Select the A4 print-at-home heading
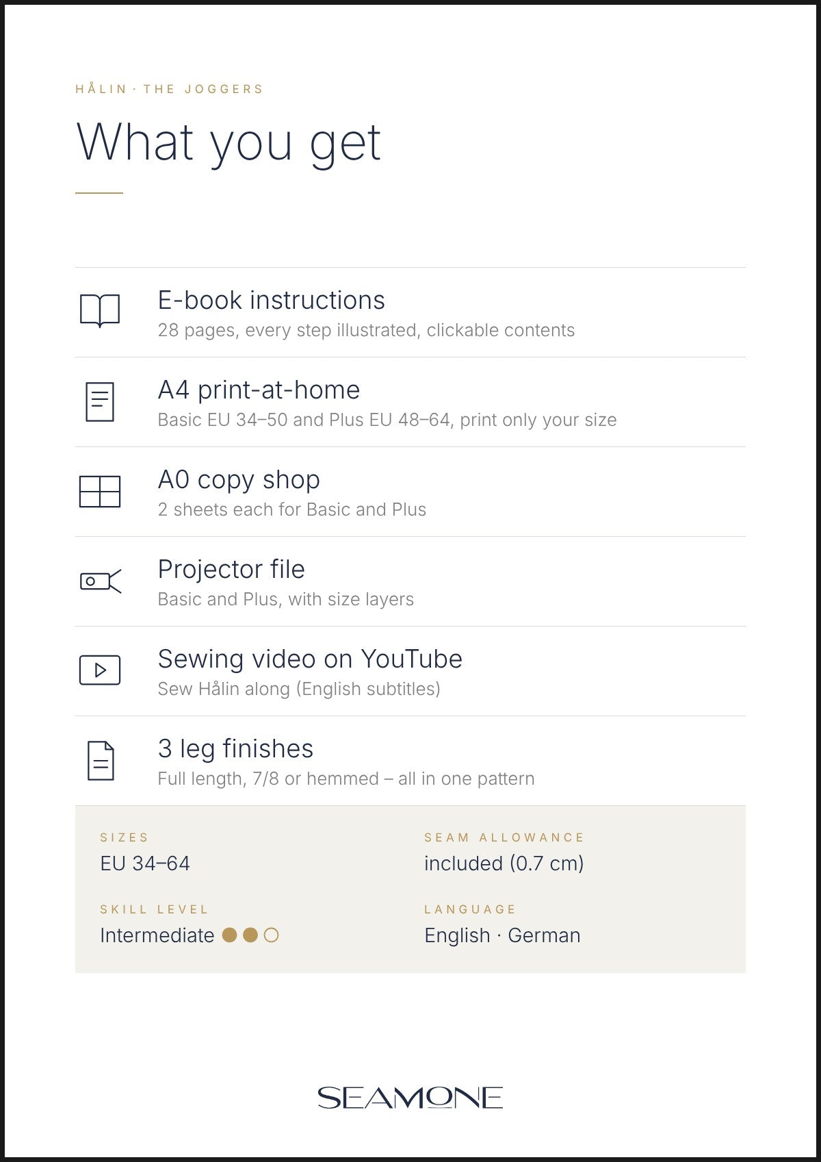The height and width of the screenshot is (1162, 821). tap(259, 390)
